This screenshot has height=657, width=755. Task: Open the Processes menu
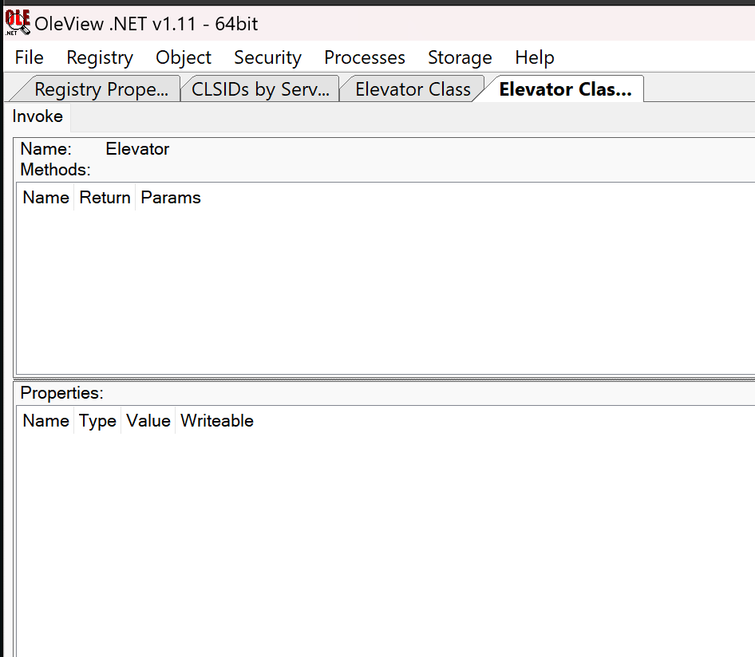pos(365,57)
